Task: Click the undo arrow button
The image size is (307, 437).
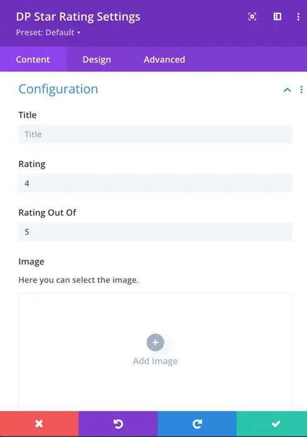Action: [x=118, y=424]
